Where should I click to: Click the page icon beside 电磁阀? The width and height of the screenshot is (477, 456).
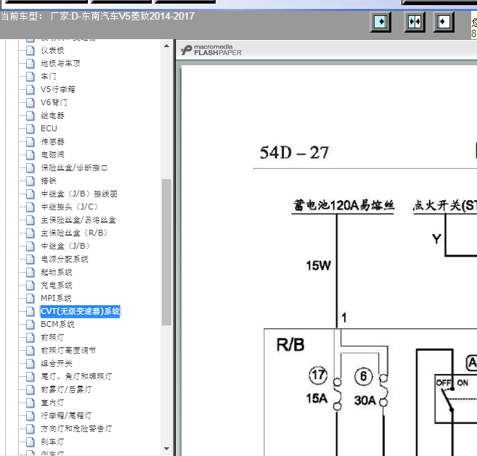pyautogui.click(x=30, y=154)
